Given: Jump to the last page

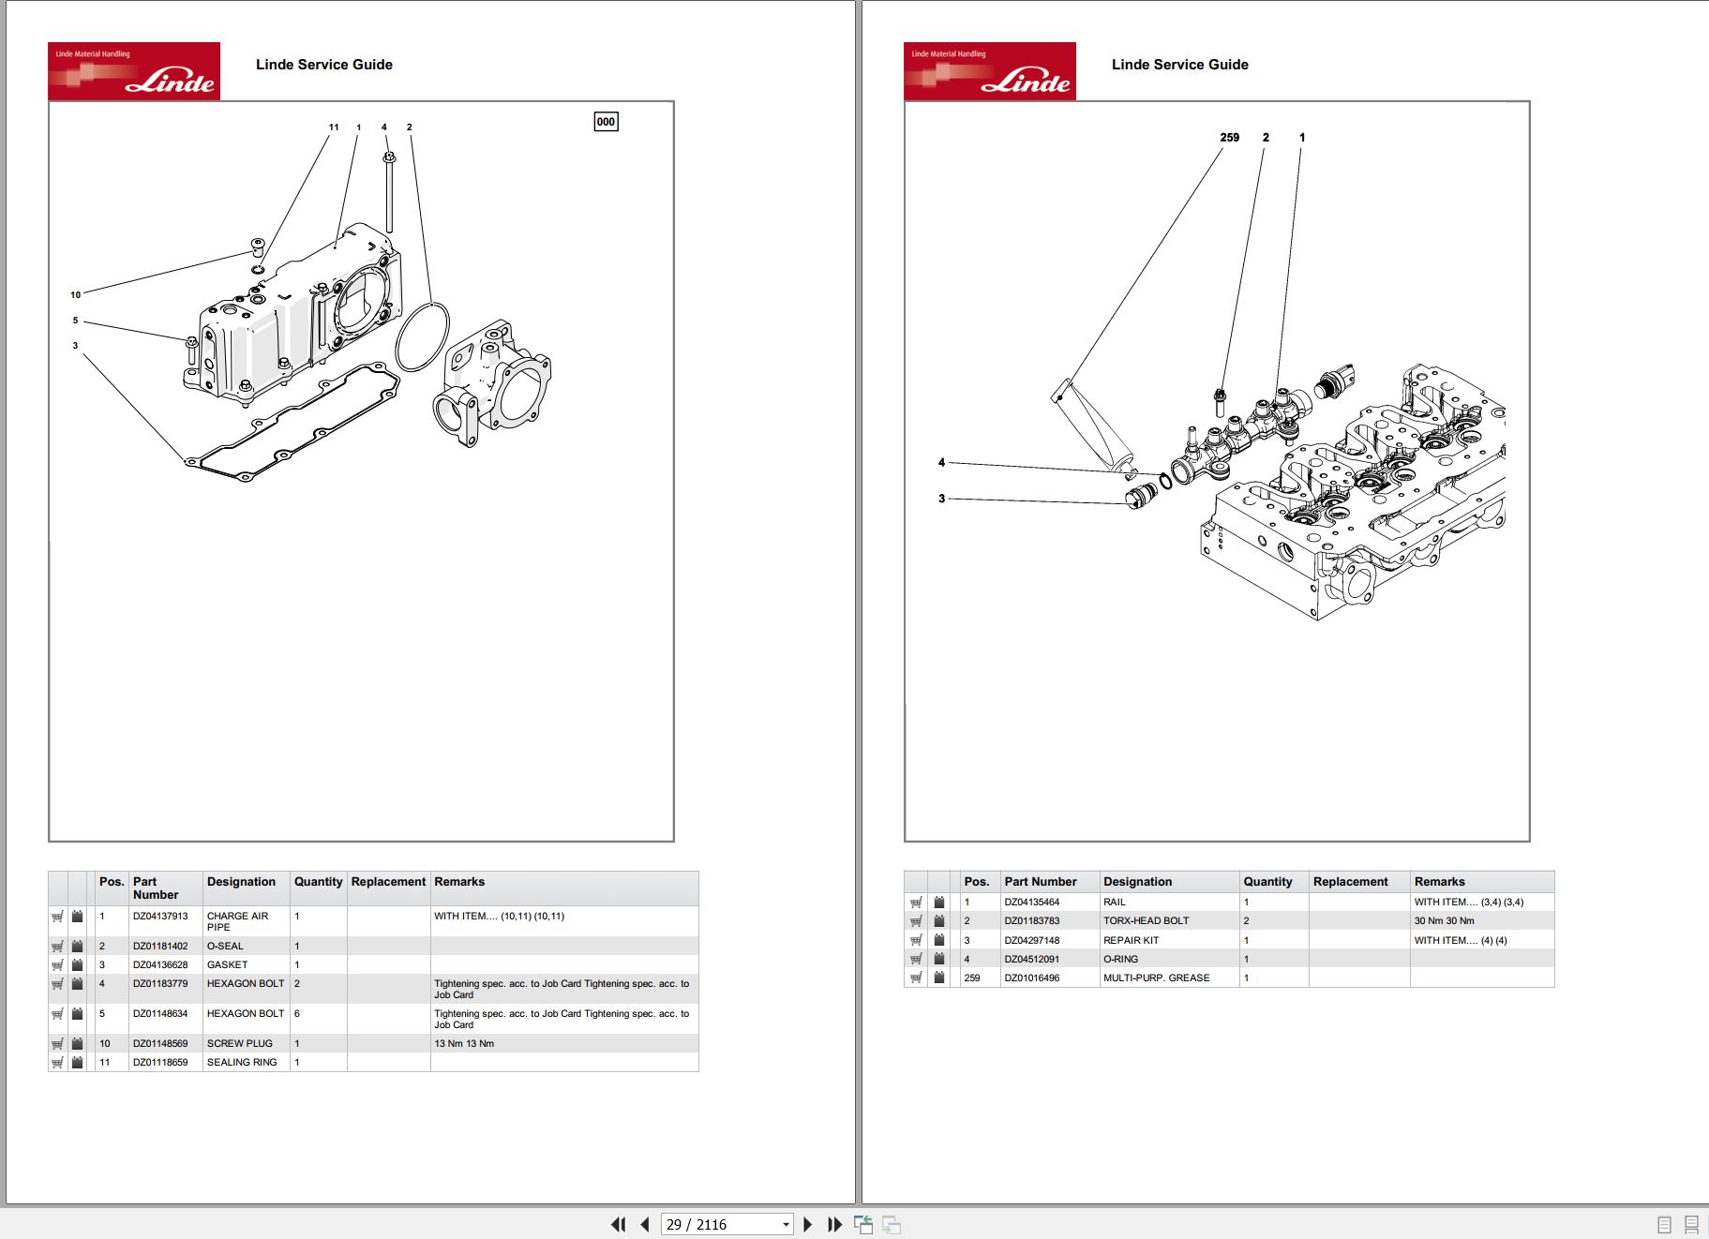Looking at the screenshot, I should 834,1224.
